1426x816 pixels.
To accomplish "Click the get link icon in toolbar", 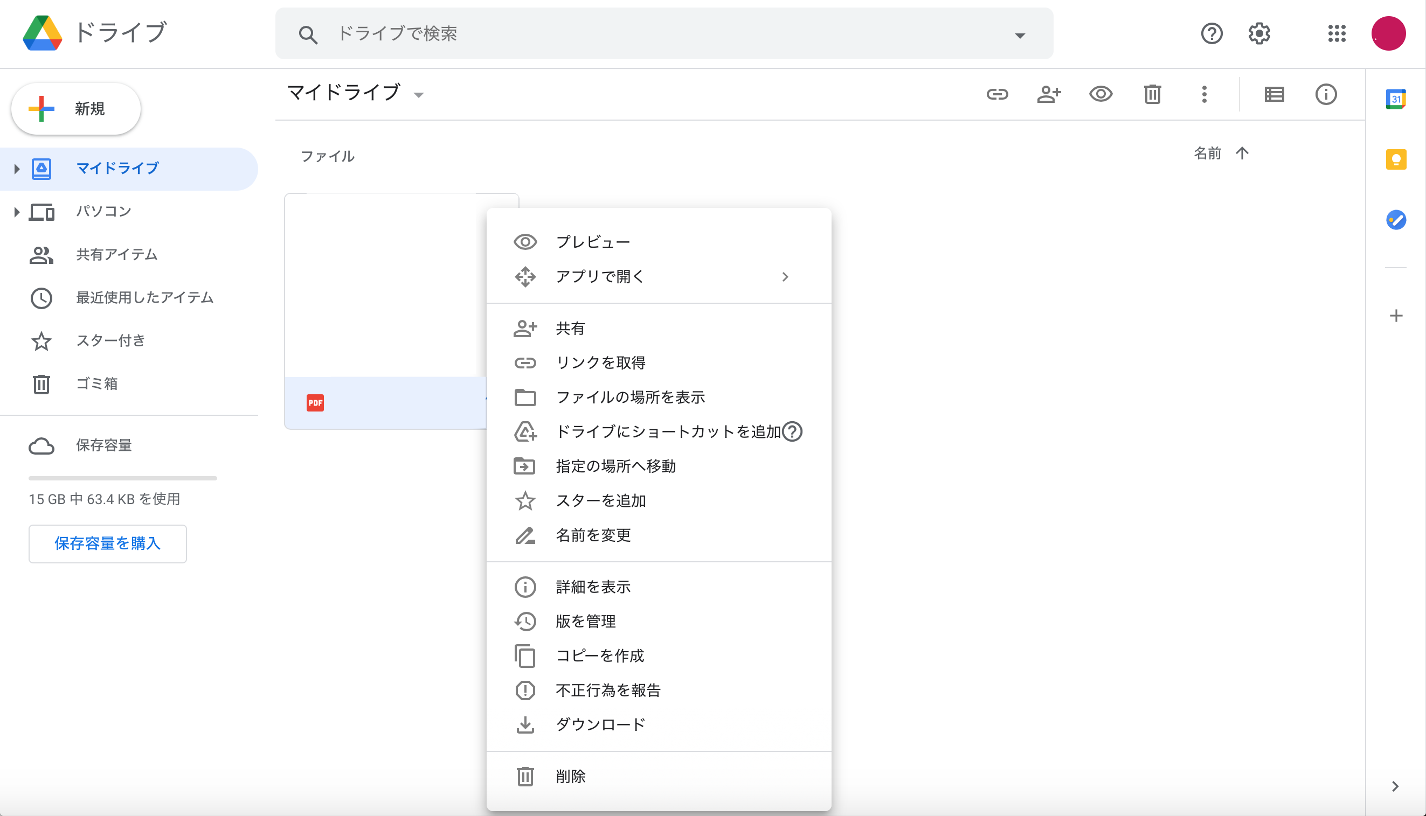I will tap(997, 94).
